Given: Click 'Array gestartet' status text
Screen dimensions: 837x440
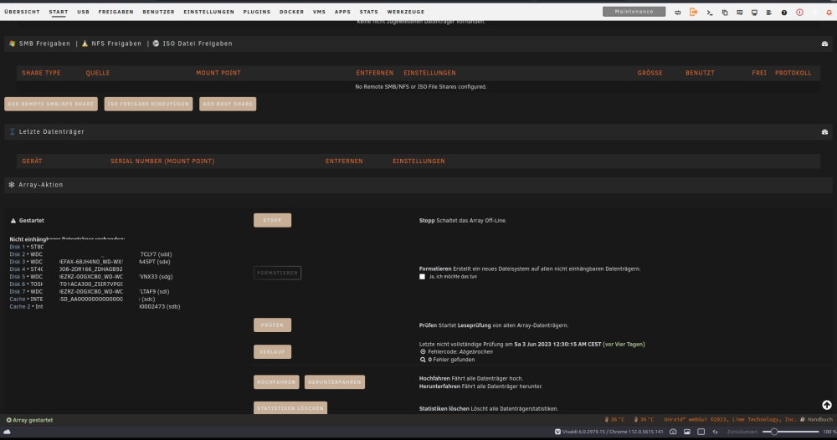Looking at the screenshot, I should 33,420.
